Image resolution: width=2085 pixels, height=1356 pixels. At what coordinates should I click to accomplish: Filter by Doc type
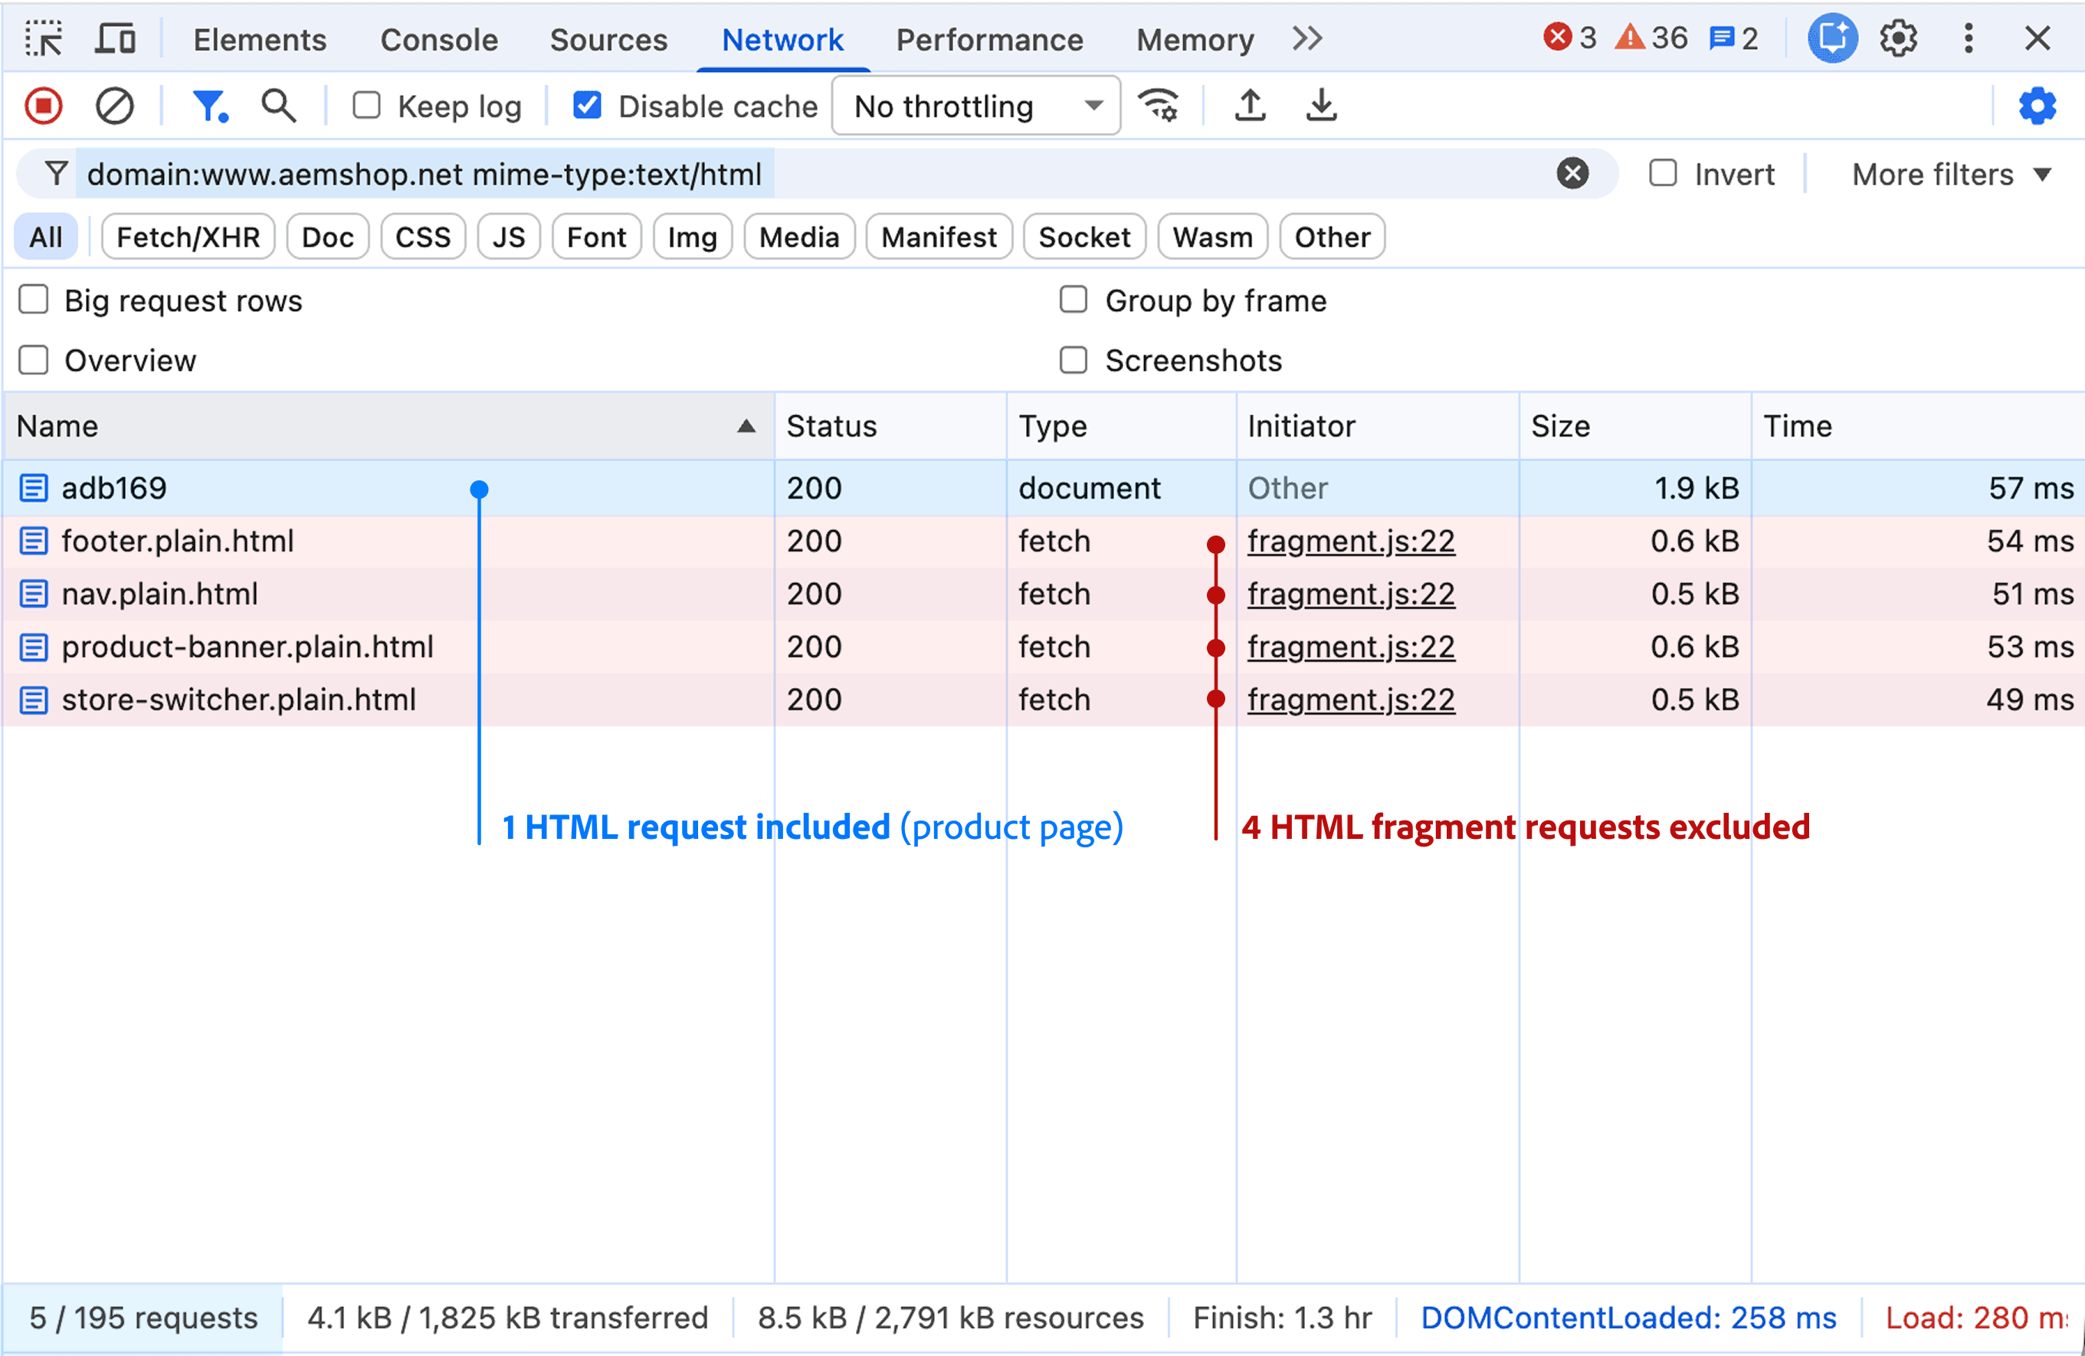328,237
